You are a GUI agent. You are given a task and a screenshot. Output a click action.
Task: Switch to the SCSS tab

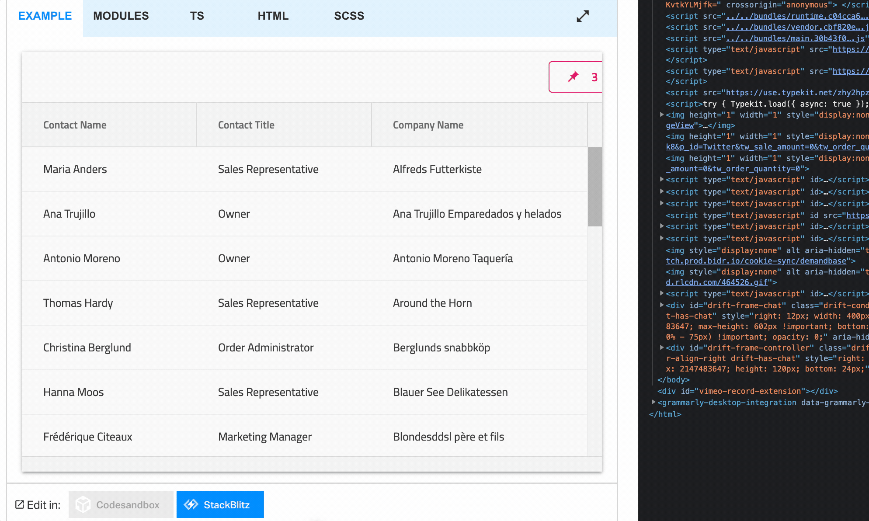coord(349,16)
